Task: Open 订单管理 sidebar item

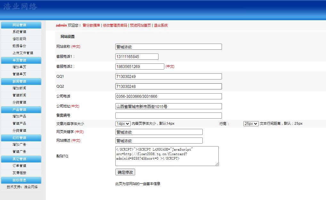Action: [x=19, y=166]
